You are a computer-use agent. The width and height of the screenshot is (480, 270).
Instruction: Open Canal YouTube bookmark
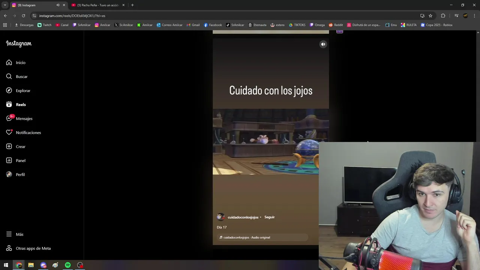coord(62,25)
